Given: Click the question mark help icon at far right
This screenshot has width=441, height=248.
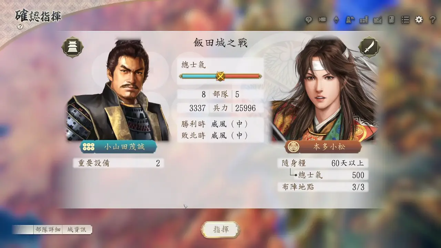Looking at the screenshot, I should tap(433, 20).
